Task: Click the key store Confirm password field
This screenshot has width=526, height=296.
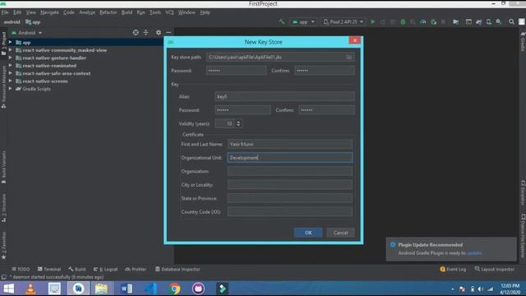Action: 325,71
